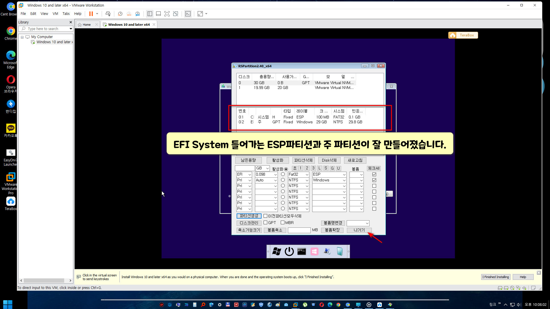Viewport: 550px width, 309px height.
Task: Close the Library panel
Action: (x=71, y=22)
